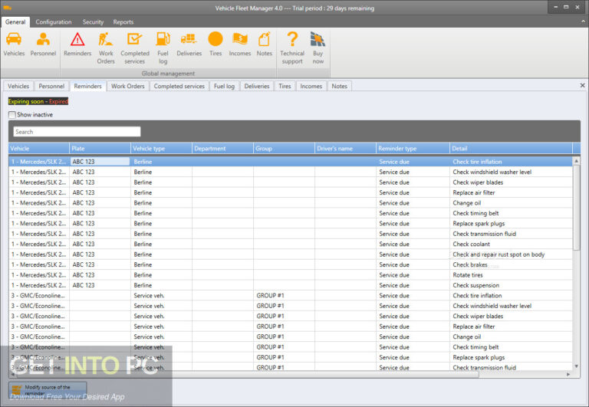The width and height of the screenshot is (589, 407).
Task: Select the Mercedes 'Check windshield washer level' row
Action: pos(291,172)
